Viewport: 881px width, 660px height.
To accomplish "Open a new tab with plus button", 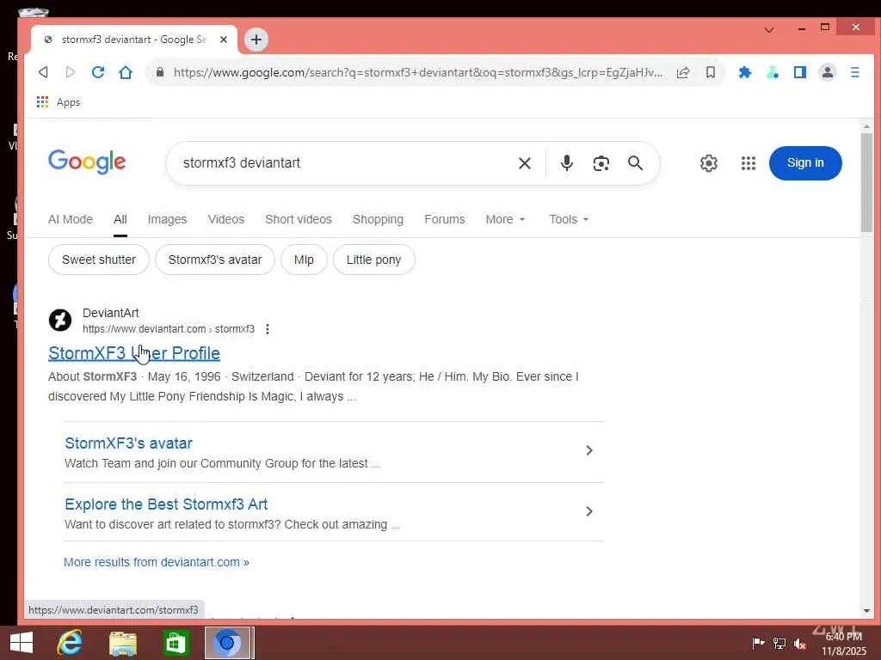I will point(256,40).
